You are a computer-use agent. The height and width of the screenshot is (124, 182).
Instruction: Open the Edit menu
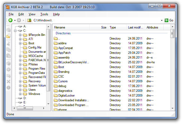click(x=21, y=14)
